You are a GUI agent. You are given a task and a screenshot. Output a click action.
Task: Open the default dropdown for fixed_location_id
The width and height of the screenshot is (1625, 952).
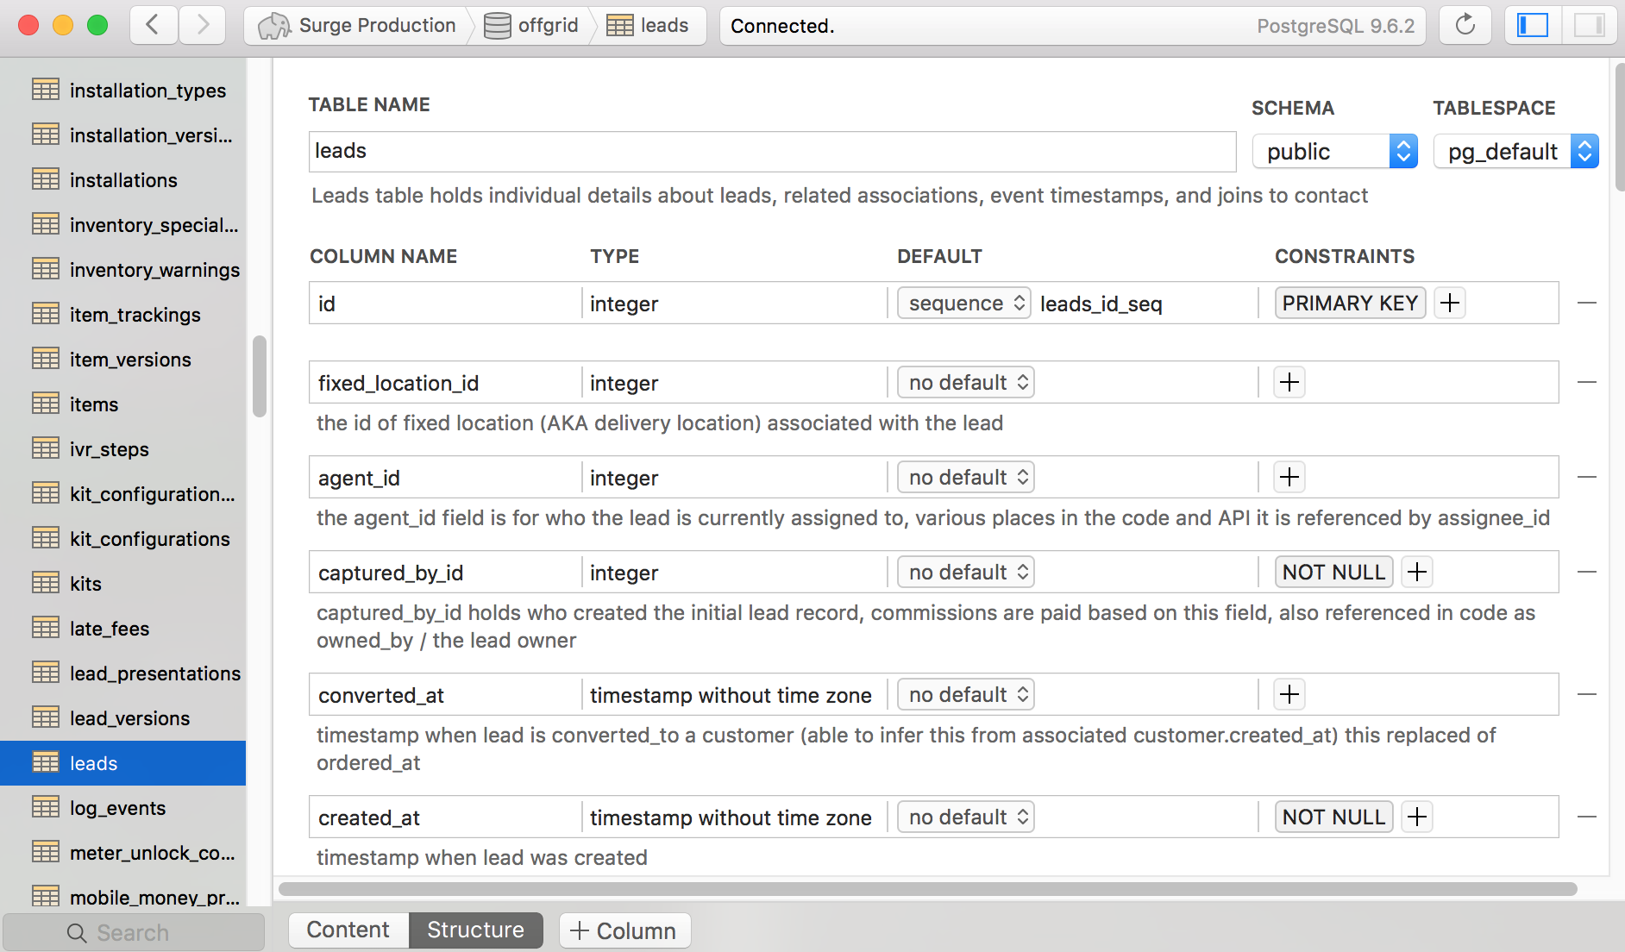(966, 382)
